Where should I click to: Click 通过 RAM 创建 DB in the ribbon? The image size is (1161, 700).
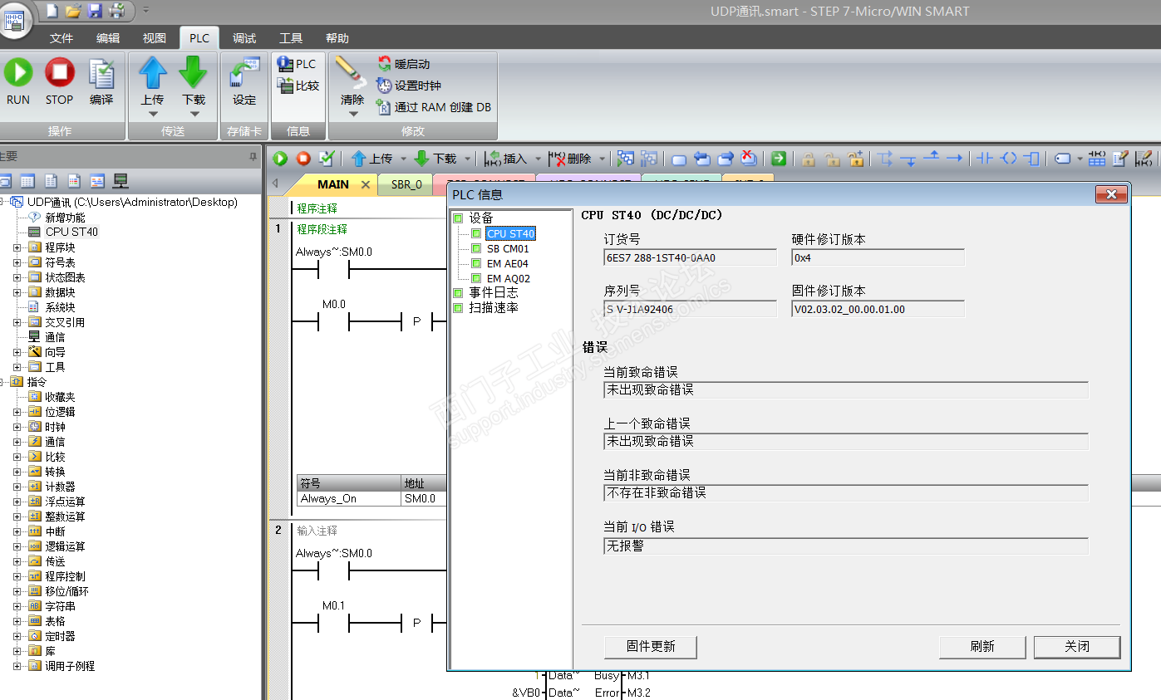tap(433, 107)
